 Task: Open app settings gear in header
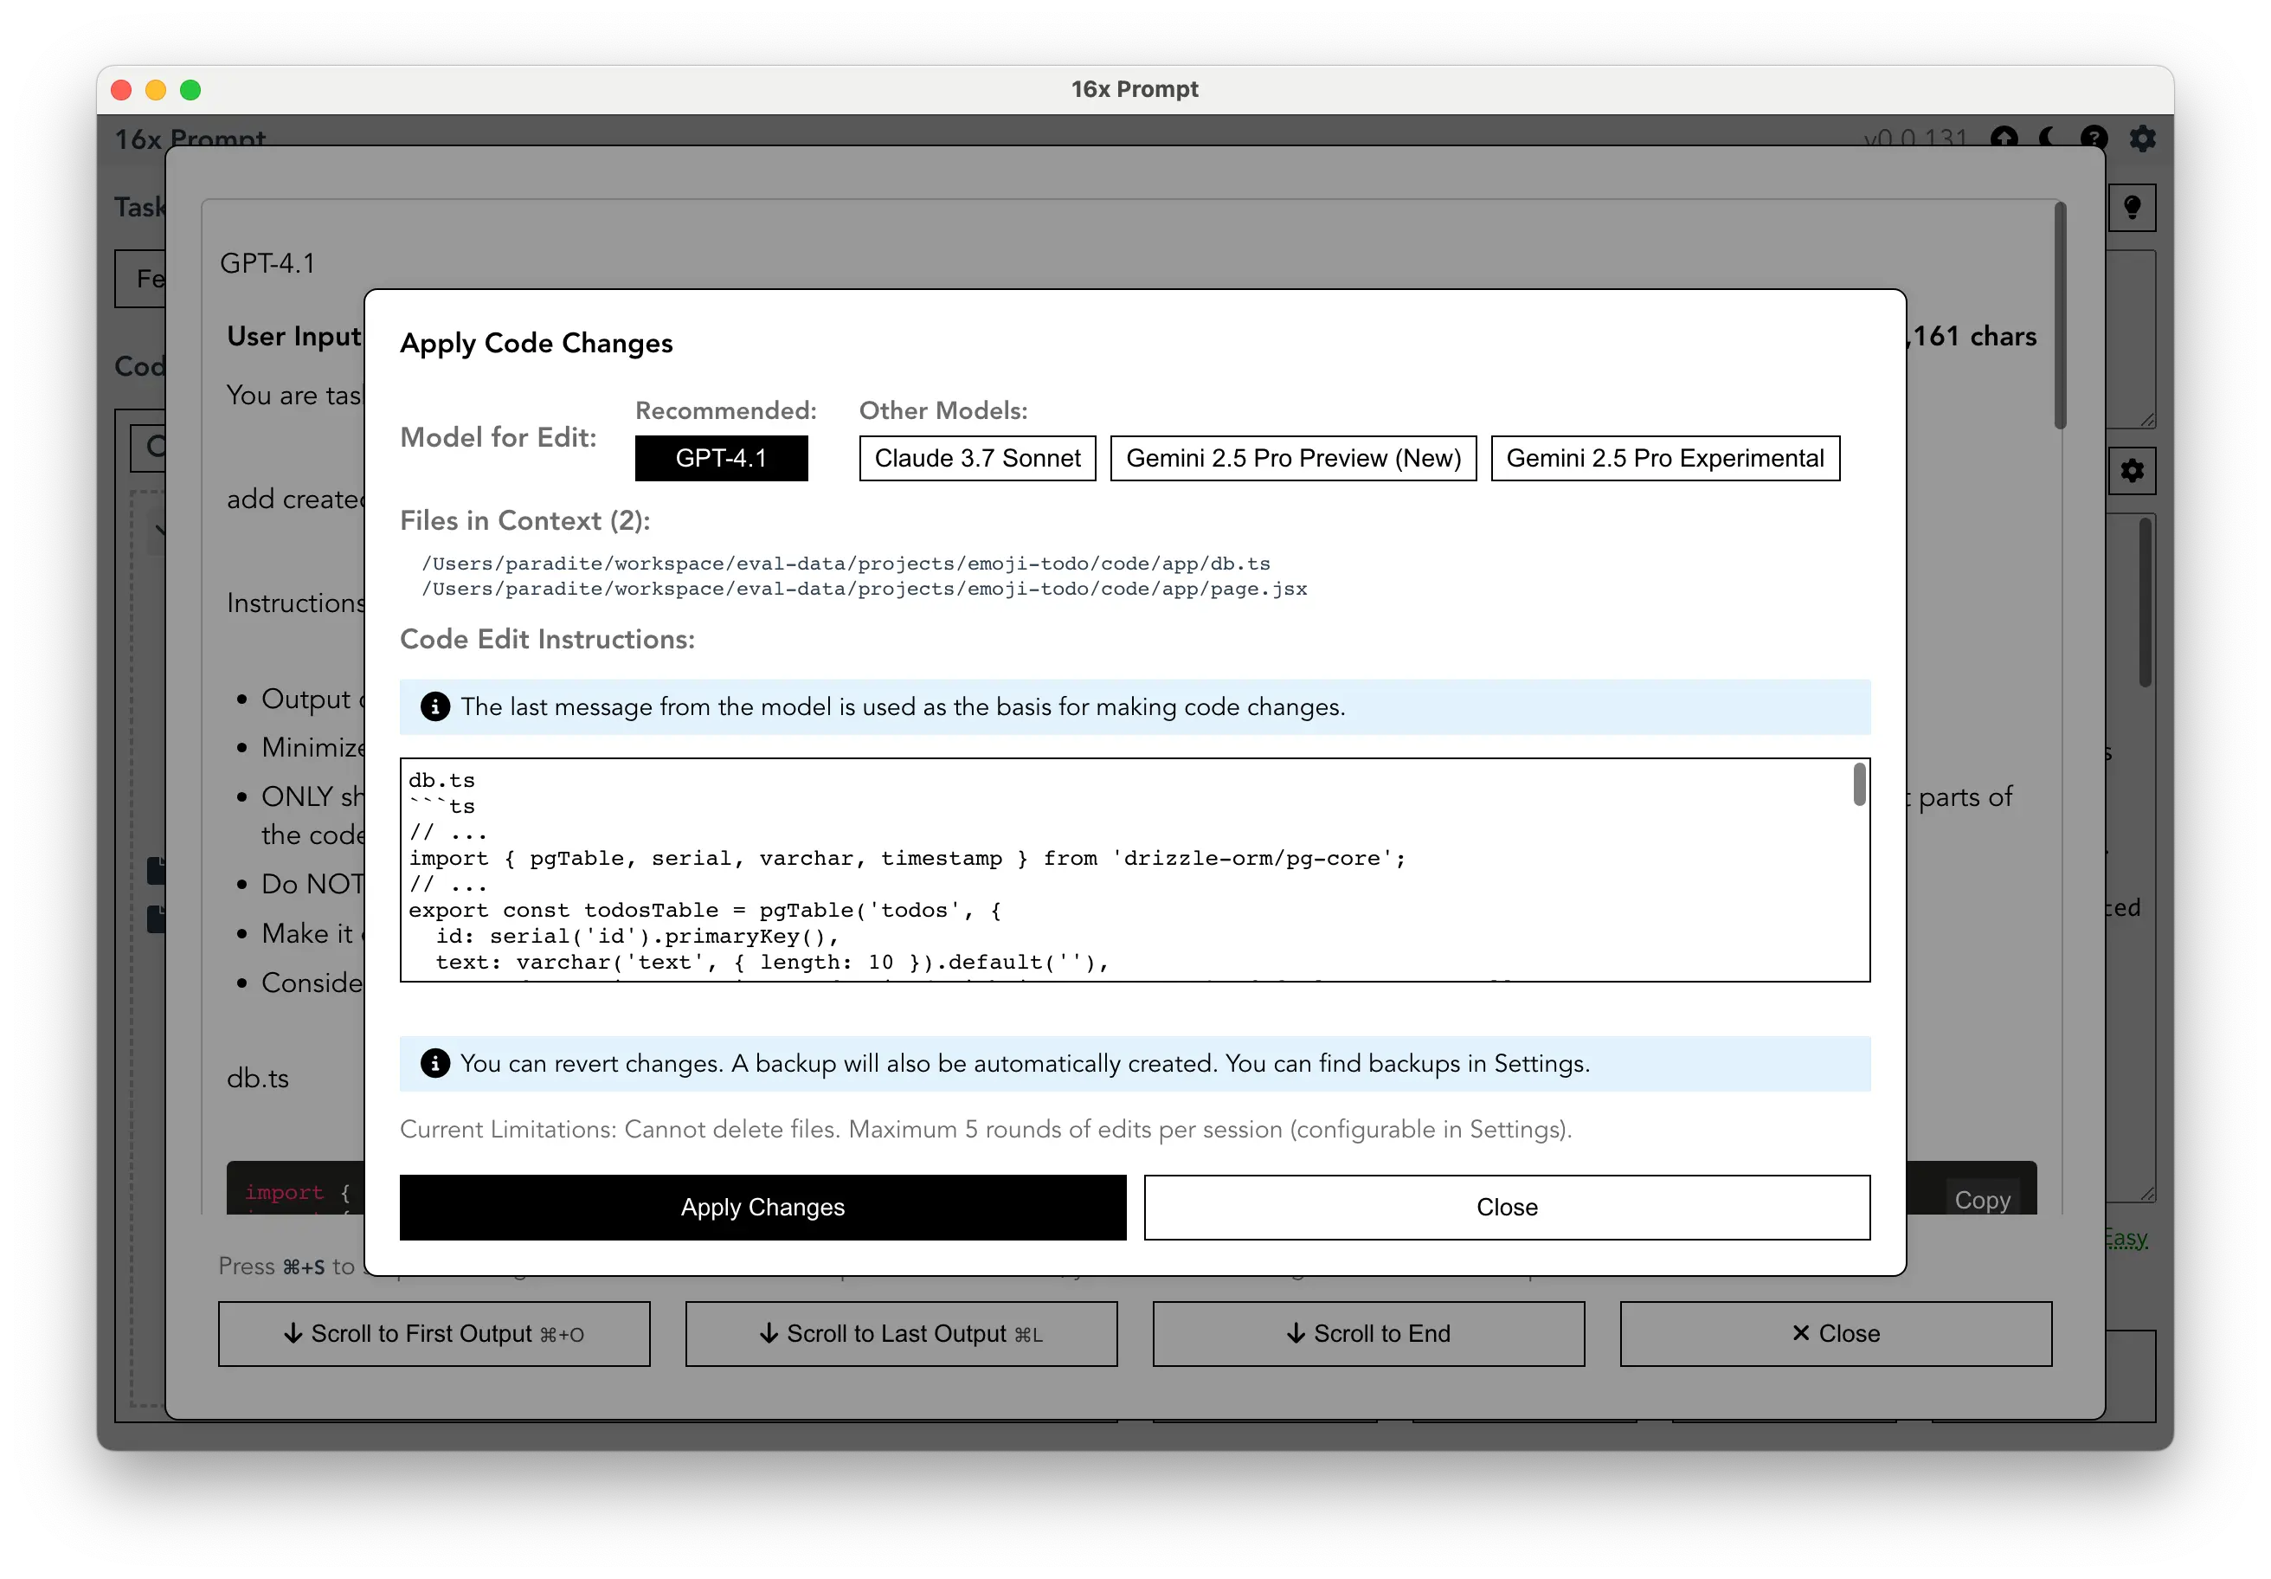pos(2141,138)
